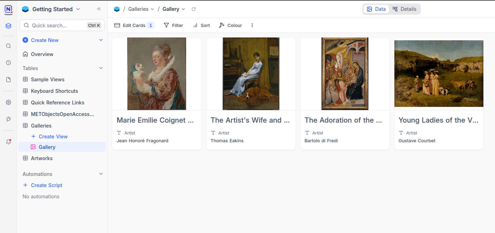Click the No automations text

click(x=41, y=197)
